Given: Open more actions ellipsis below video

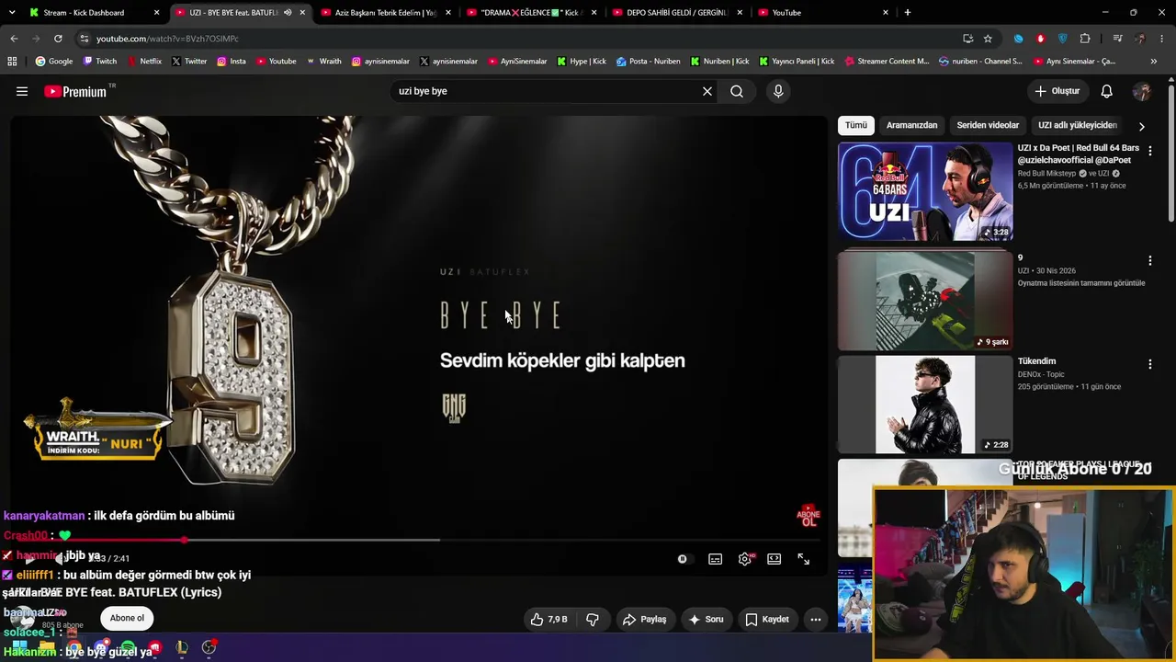Looking at the screenshot, I should 815,620.
